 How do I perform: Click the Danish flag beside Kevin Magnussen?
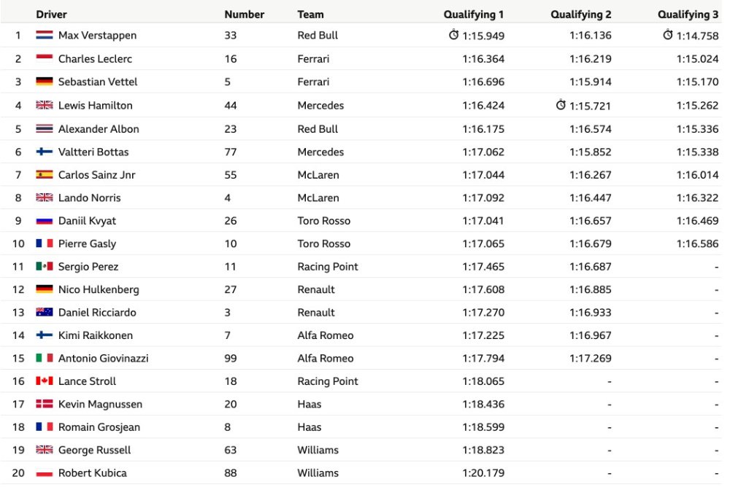point(45,404)
